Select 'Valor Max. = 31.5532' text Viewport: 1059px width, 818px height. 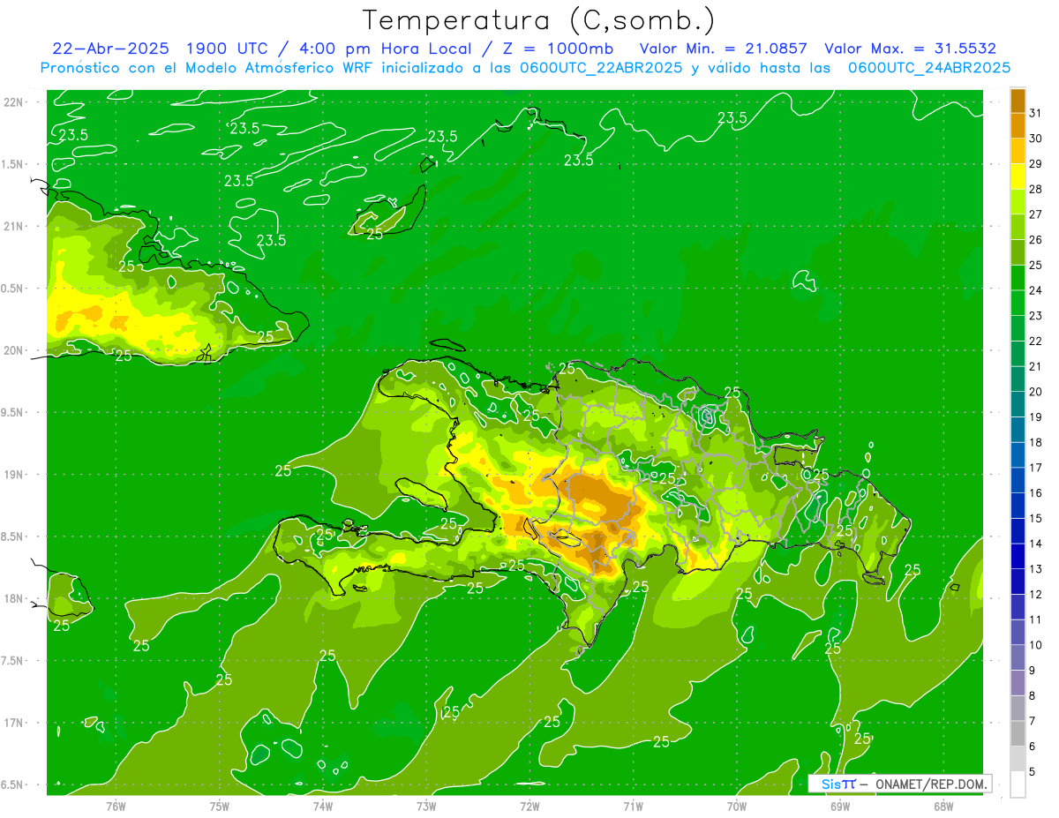pos(910,49)
